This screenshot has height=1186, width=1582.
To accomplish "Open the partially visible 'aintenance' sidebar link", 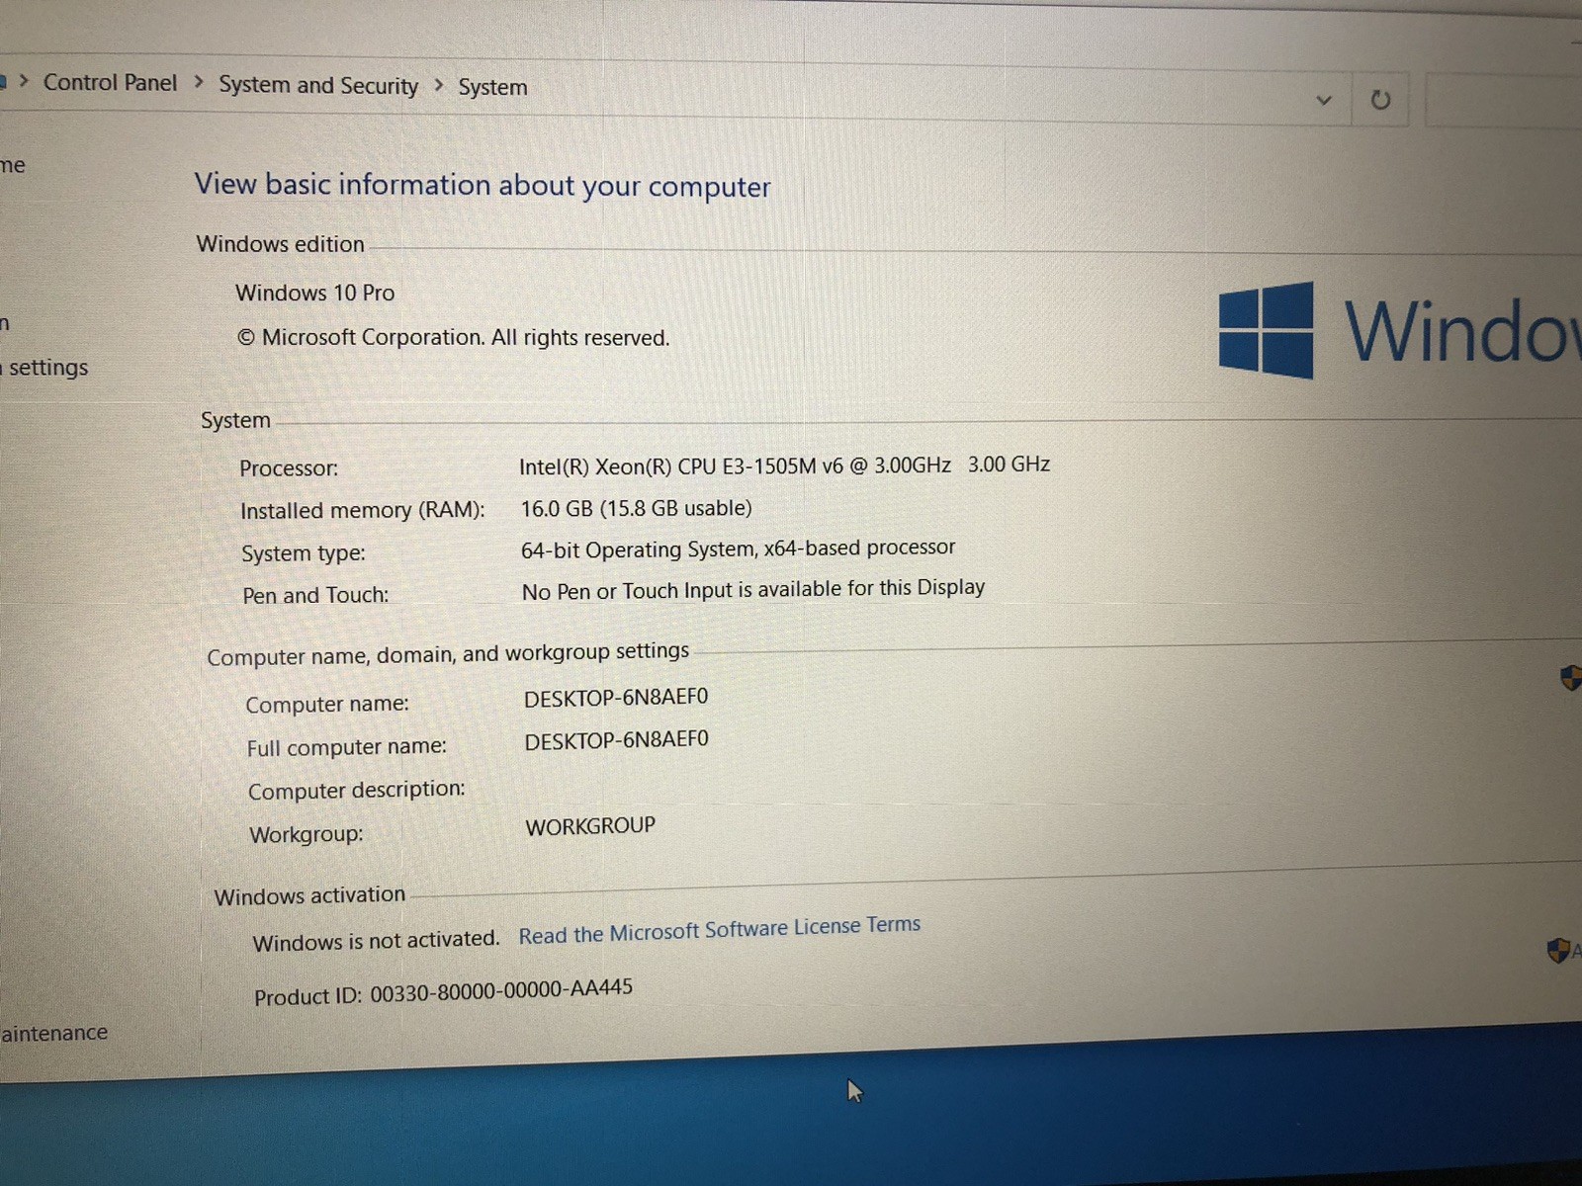I will (53, 1033).
